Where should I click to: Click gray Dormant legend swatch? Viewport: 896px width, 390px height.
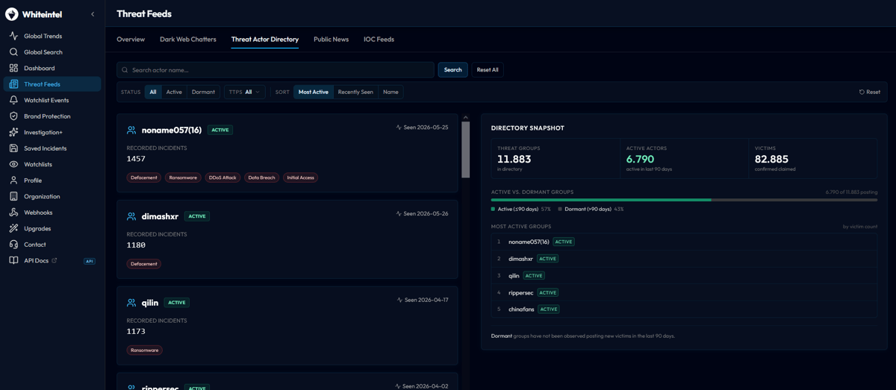coord(560,210)
